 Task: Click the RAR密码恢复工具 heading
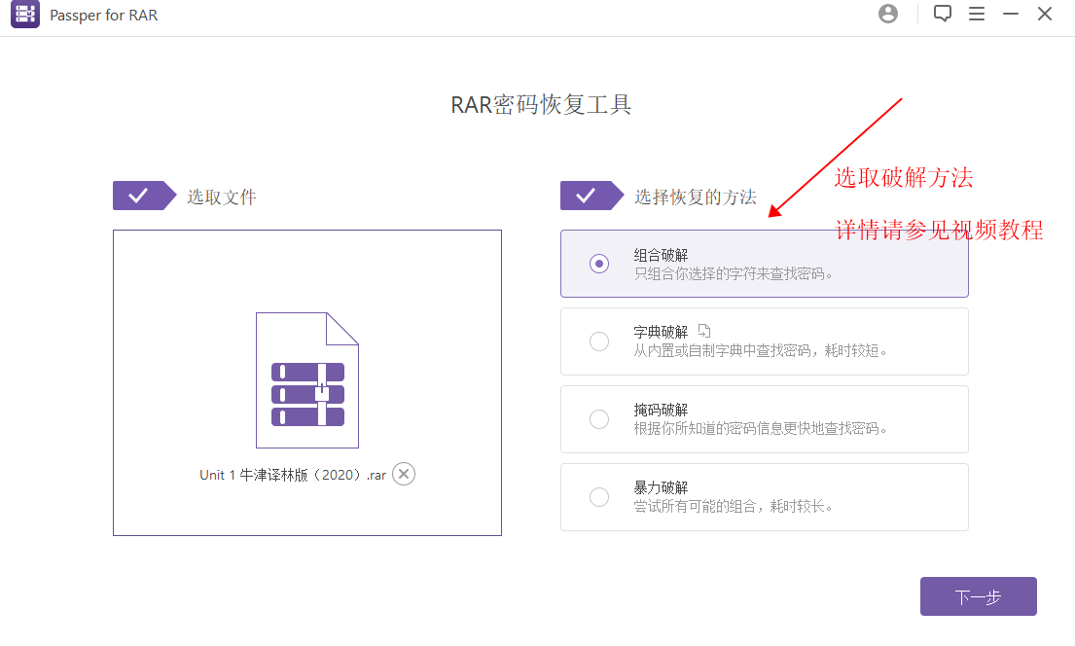coord(541,105)
